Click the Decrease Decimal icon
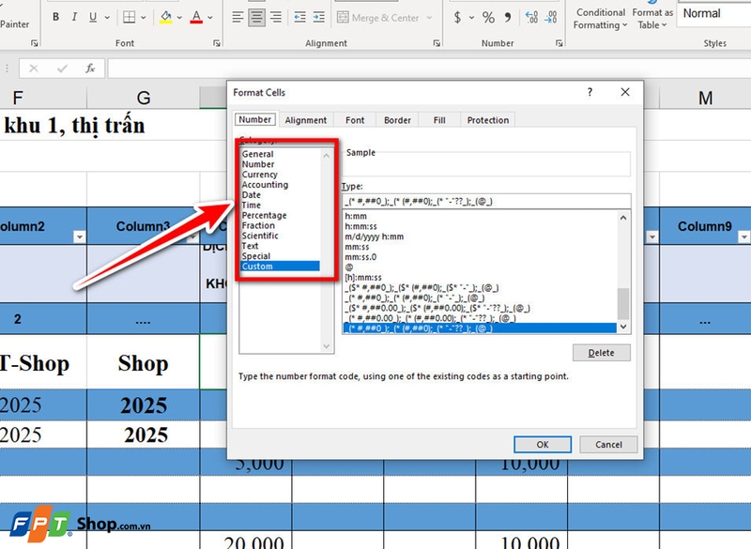This screenshot has height=549, width=751. point(550,17)
